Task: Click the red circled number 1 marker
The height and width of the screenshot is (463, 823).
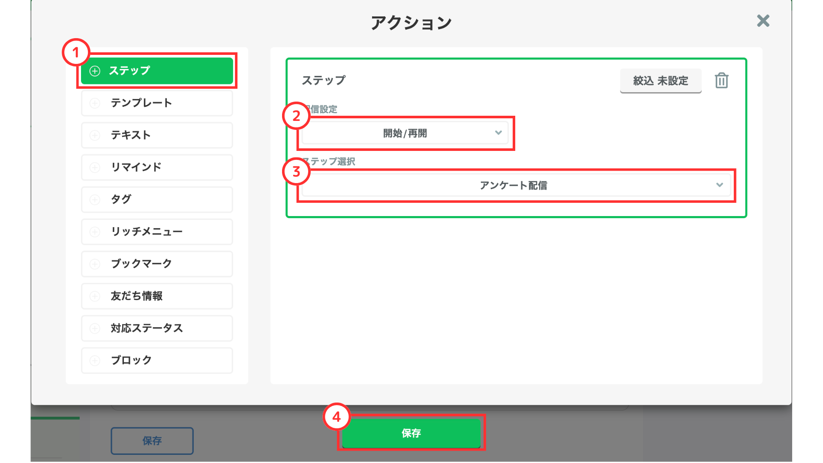Action: (76, 52)
